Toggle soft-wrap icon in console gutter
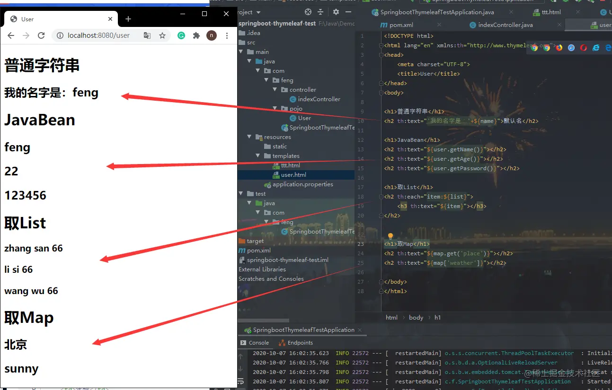Viewport: 612px width, 390px height. (x=240, y=381)
